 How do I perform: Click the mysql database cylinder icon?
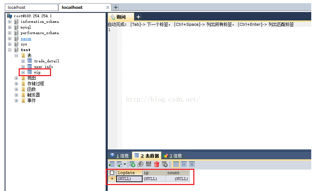(x=17, y=27)
